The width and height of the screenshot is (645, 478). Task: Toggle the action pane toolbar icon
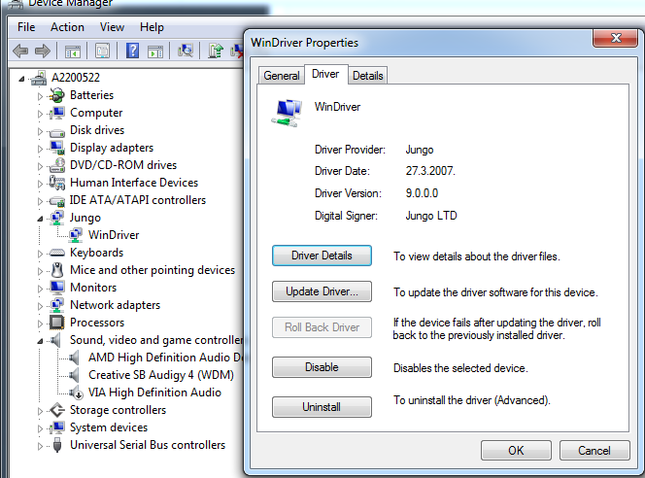155,51
